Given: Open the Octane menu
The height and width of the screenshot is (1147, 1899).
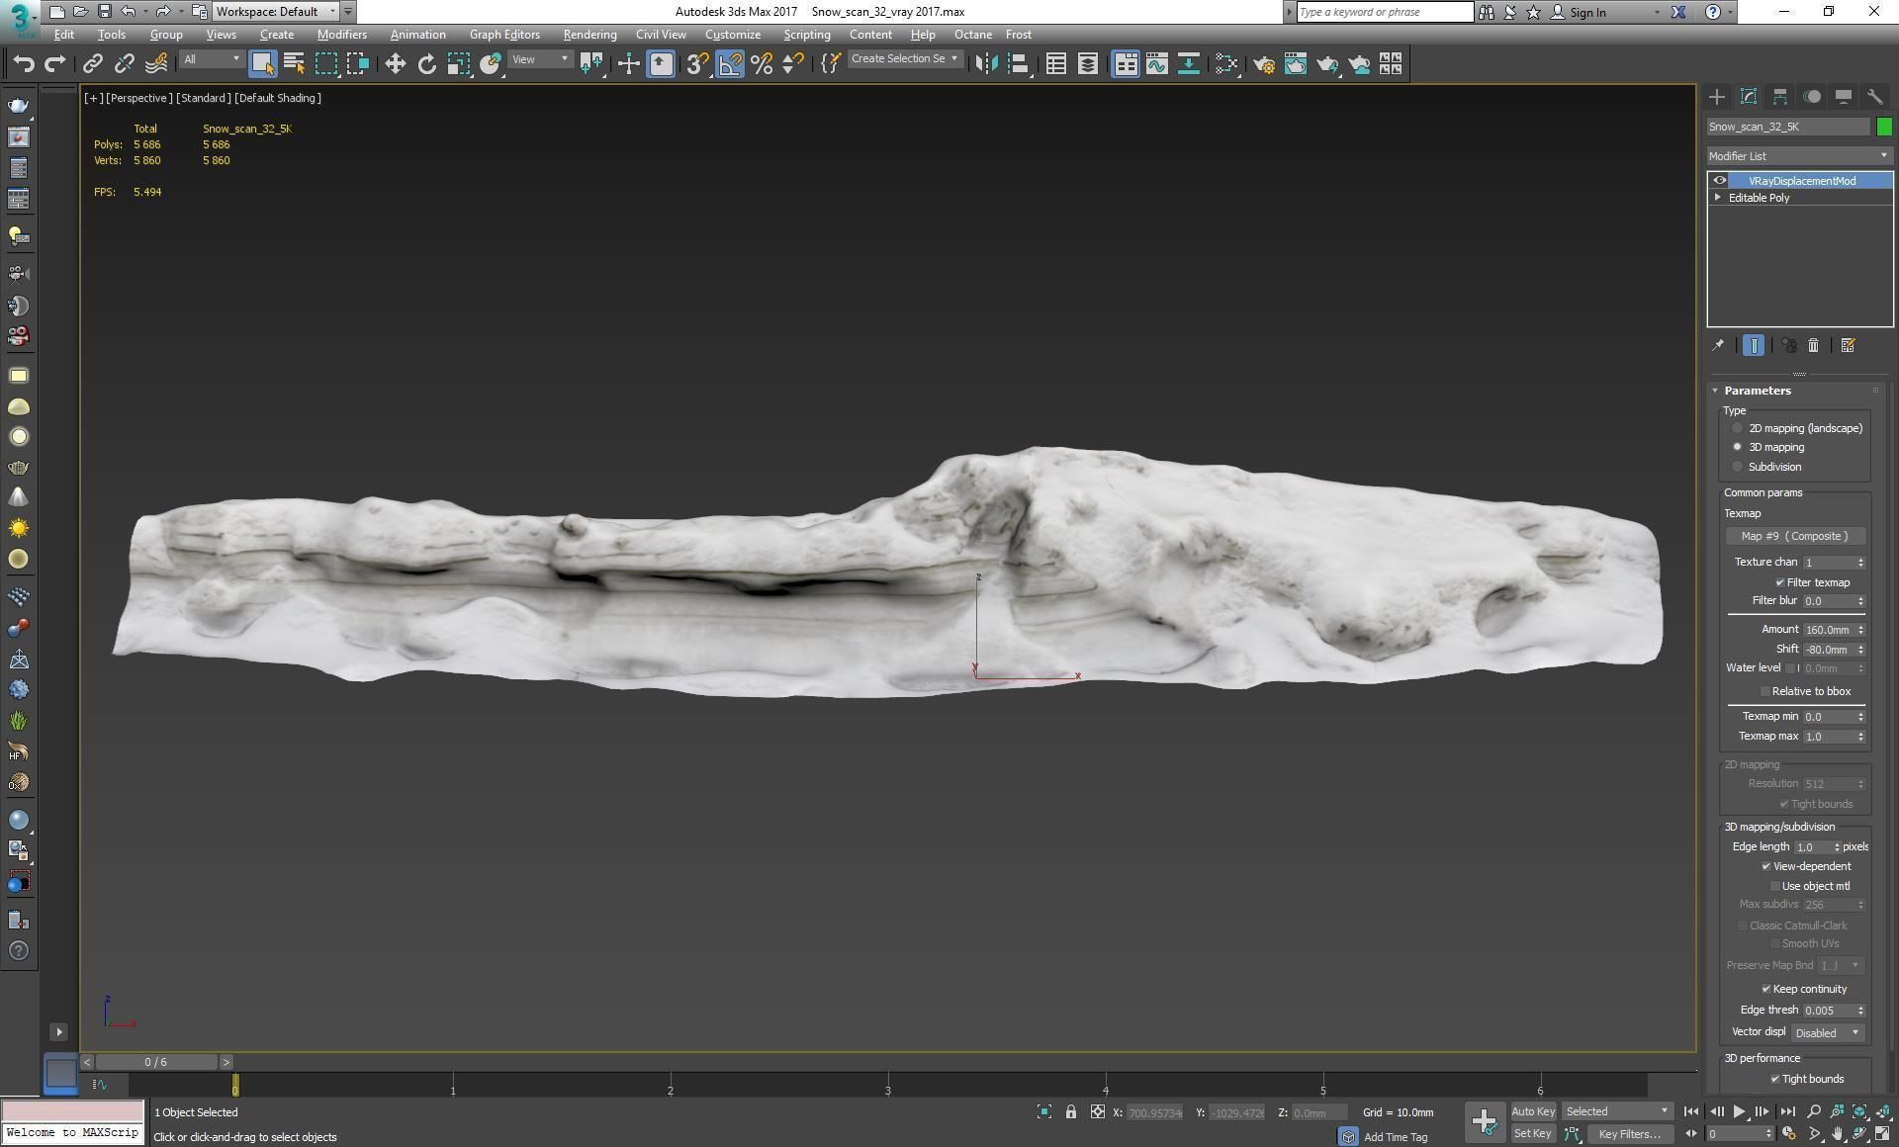Looking at the screenshot, I should 973,35.
